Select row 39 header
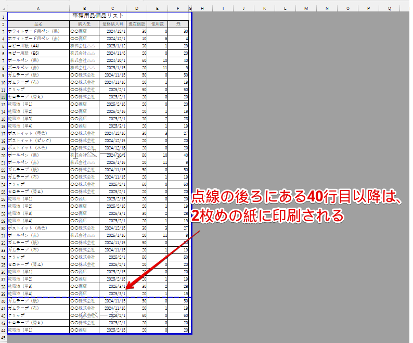Image resolution: width=413 pixels, height=343 pixels. click(x=4, y=294)
